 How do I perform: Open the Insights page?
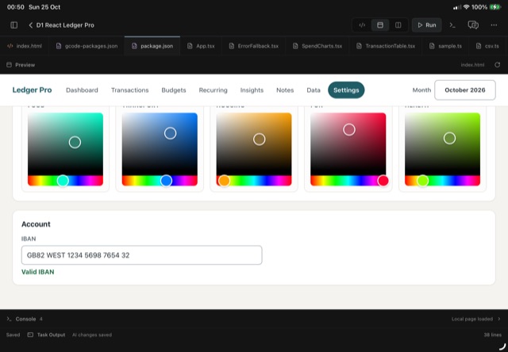(252, 90)
